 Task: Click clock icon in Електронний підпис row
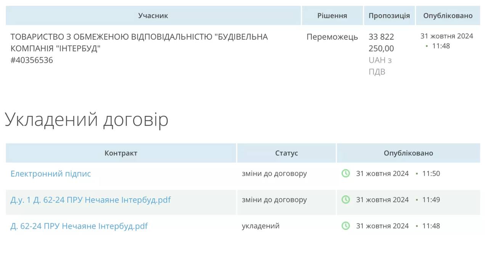pyautogui.click(x=345, y=173)
